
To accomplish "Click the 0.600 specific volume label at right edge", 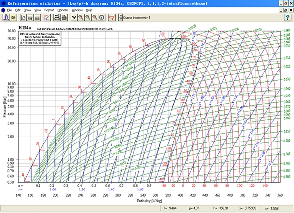I will pos(287,177).
